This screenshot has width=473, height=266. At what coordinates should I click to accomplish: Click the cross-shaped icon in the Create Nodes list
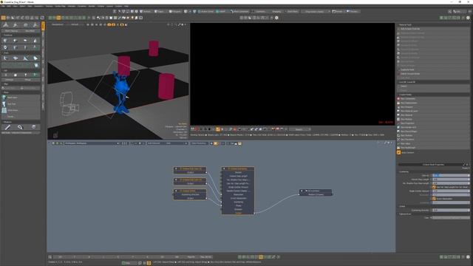[398, 140]
